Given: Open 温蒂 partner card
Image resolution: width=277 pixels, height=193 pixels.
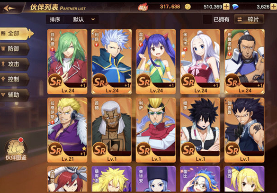Looking at the screenshot, I should (156, 62).
